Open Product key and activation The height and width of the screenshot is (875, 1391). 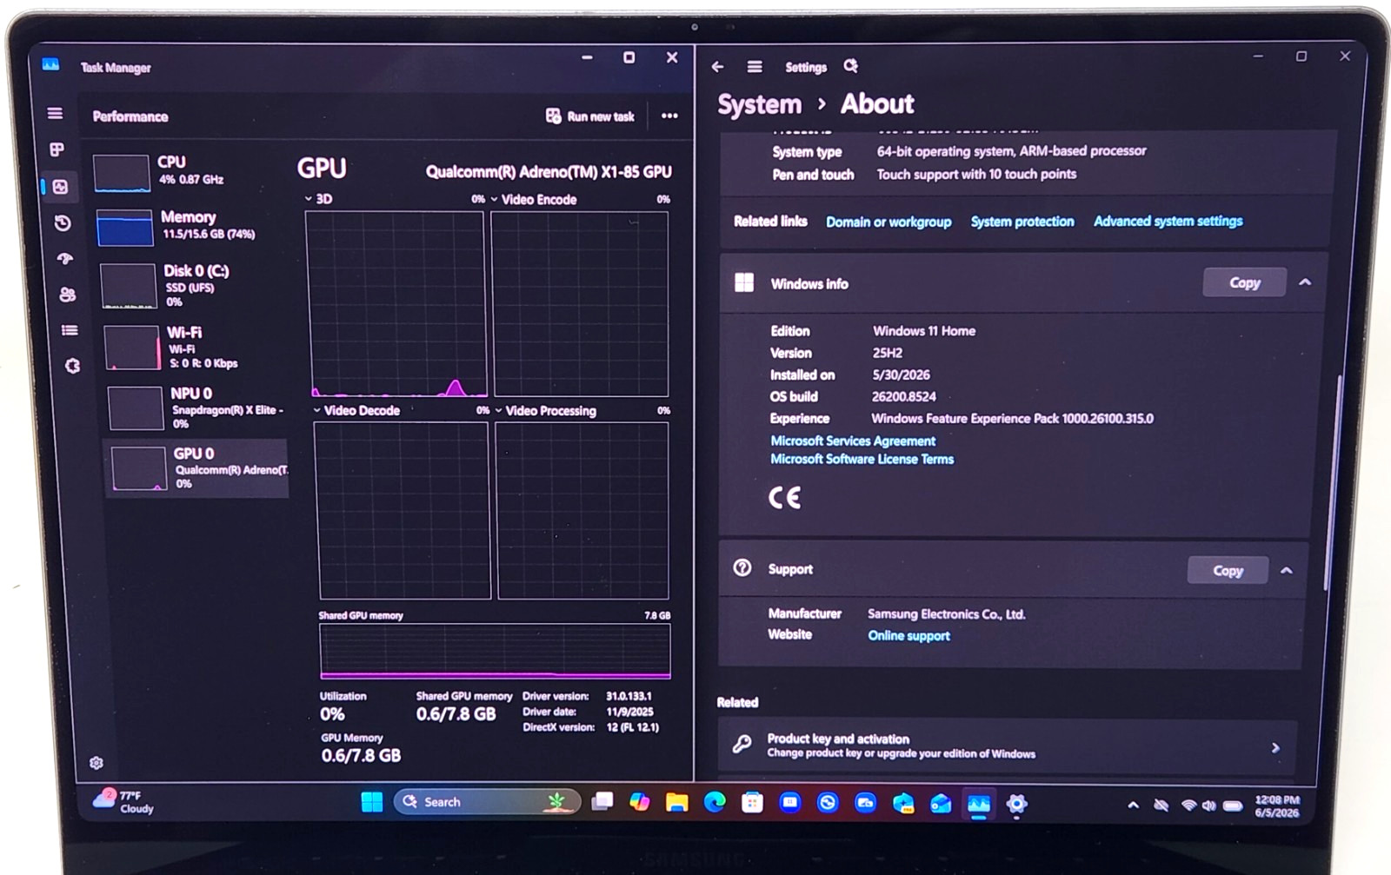pos(1007,746)
